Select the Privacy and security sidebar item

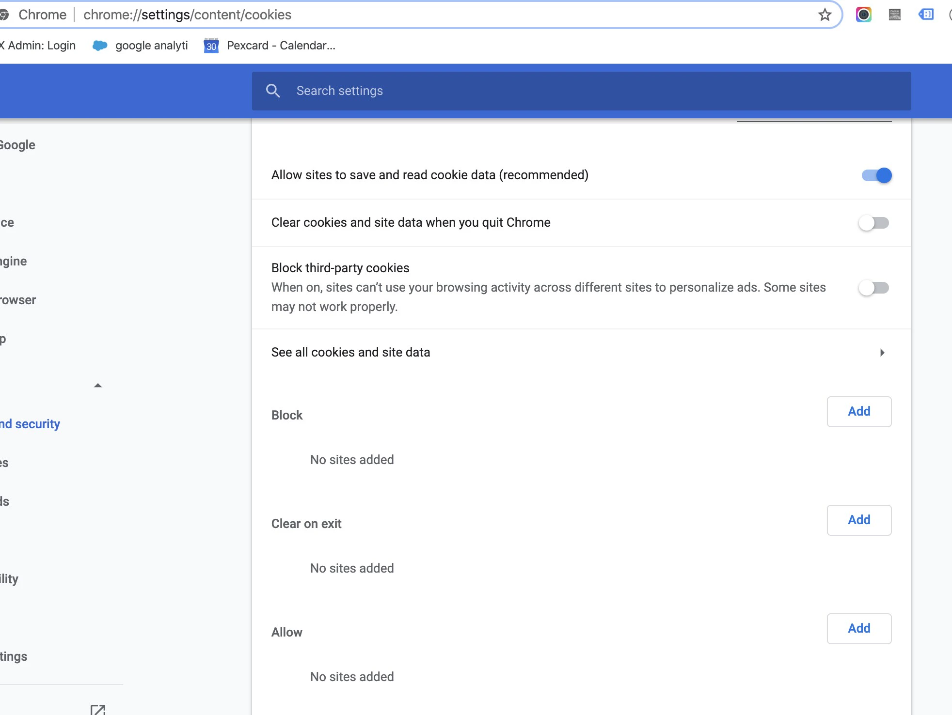(30, 424)
